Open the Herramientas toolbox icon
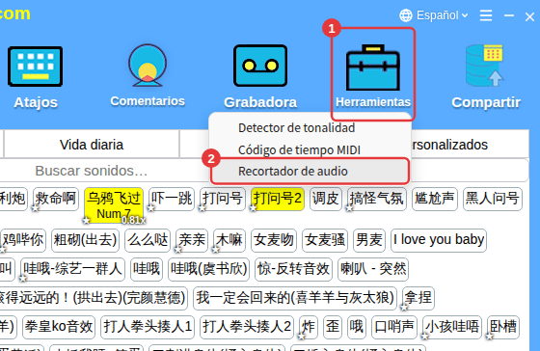Viewport: 540px width, 351px height. pos(373,67)
